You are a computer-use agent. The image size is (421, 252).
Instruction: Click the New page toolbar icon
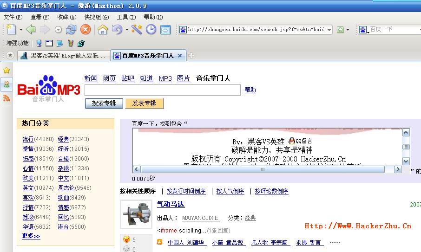point(11,30)
